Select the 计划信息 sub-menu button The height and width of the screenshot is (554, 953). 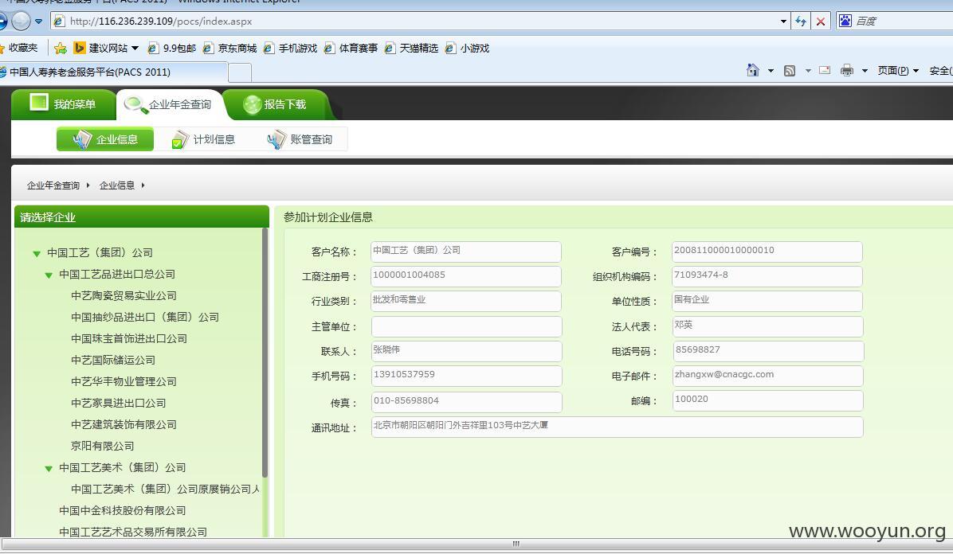click(x=202, y=139)
